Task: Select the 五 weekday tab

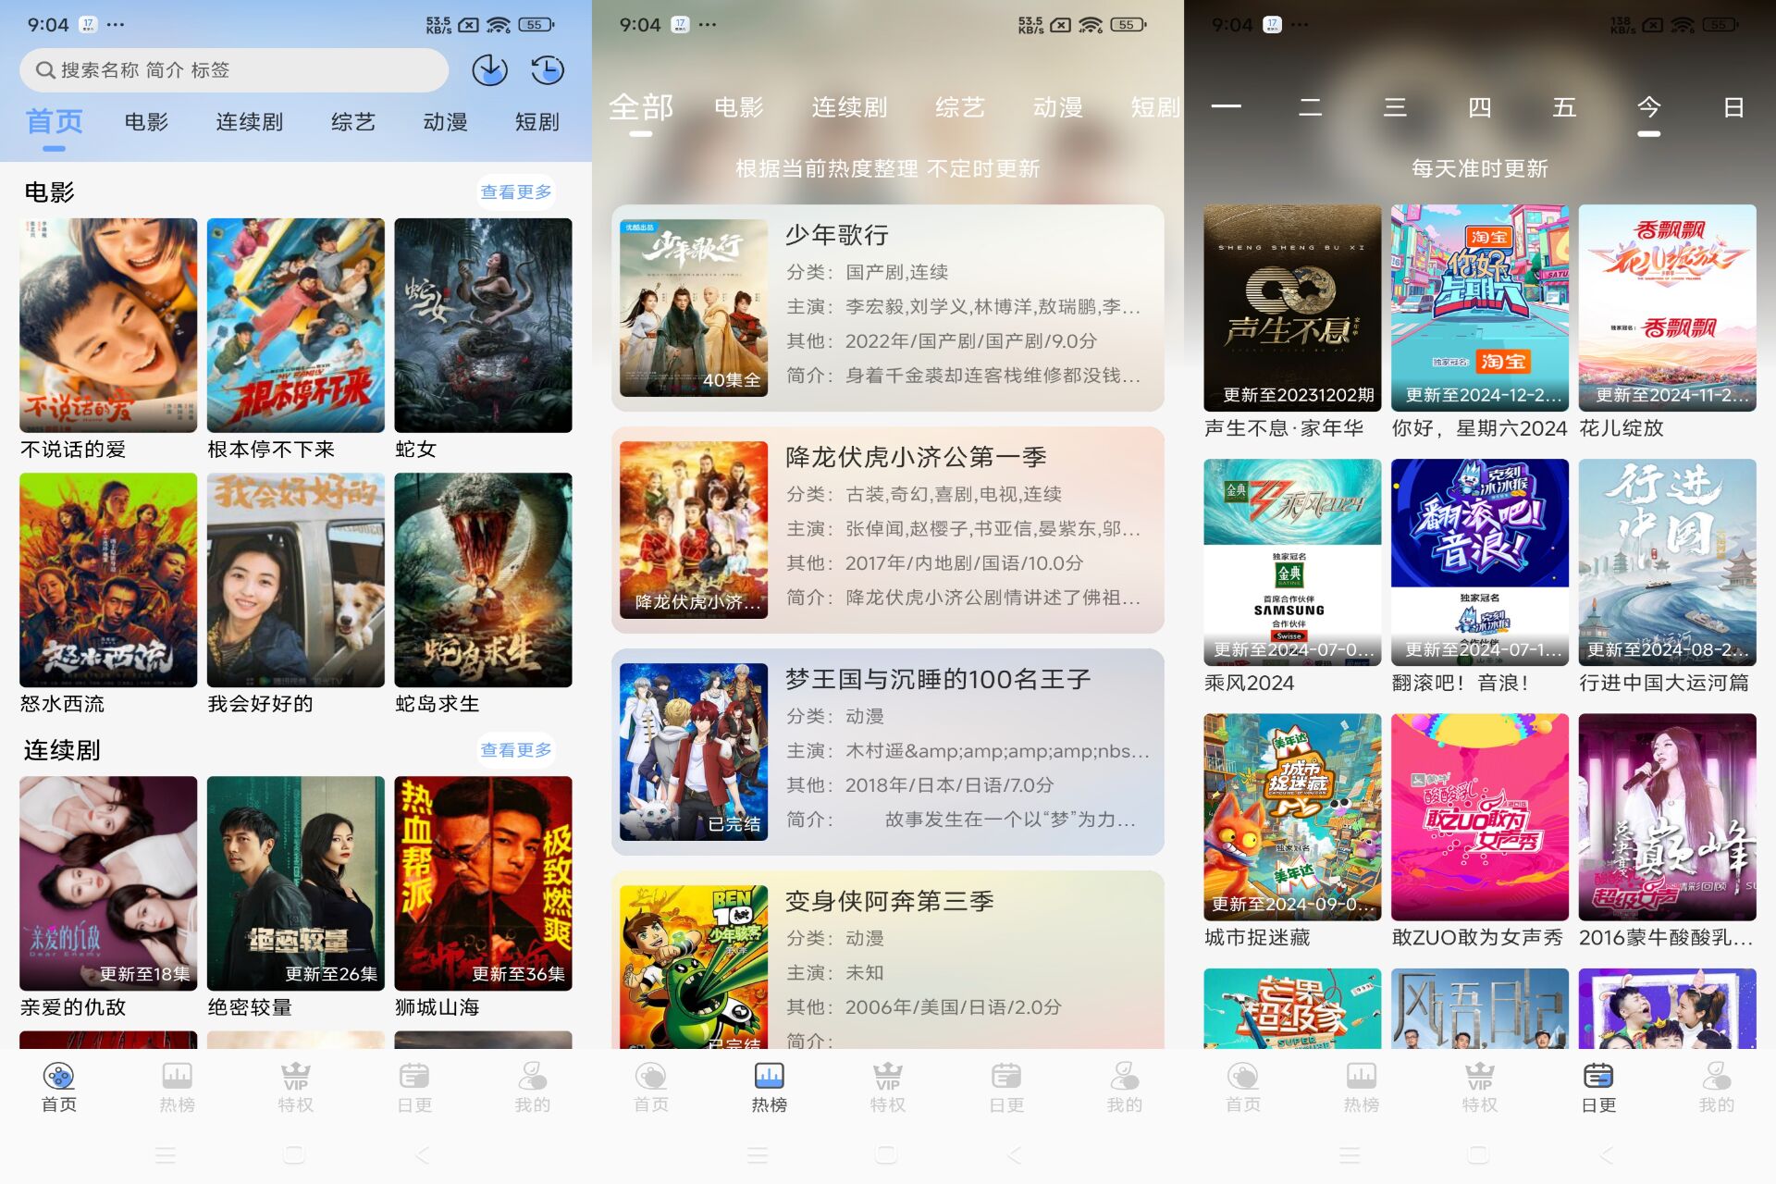Action: point(1563,107)
